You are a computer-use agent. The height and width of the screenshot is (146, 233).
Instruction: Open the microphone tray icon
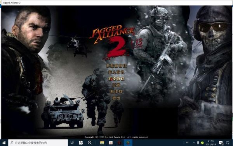coord(198,143)
